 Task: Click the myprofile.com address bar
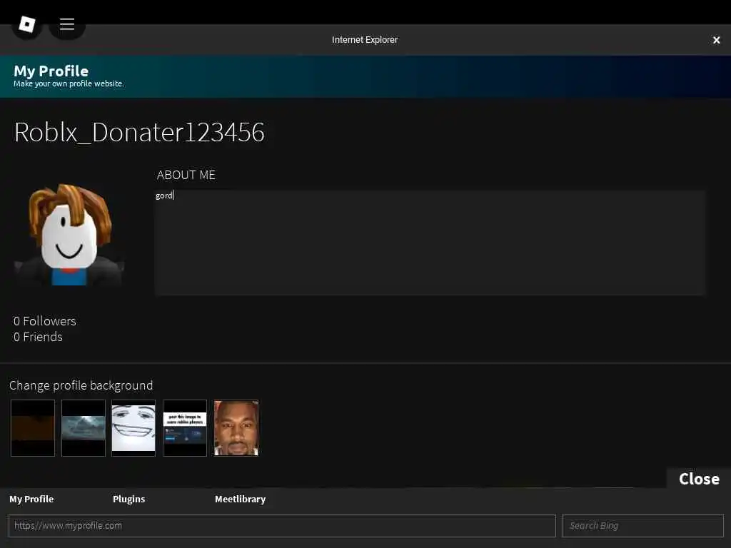pos(282,526)
